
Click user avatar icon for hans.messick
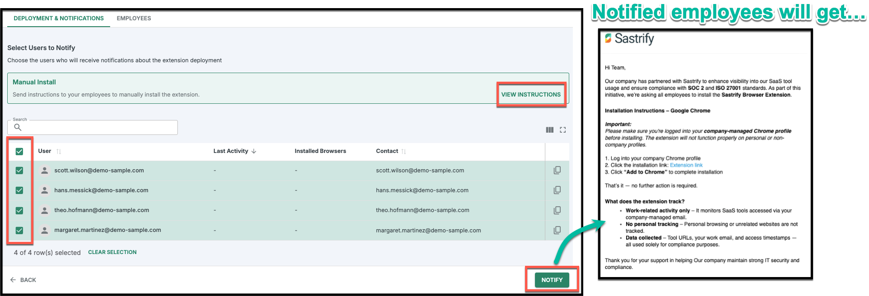pos(44,190)
